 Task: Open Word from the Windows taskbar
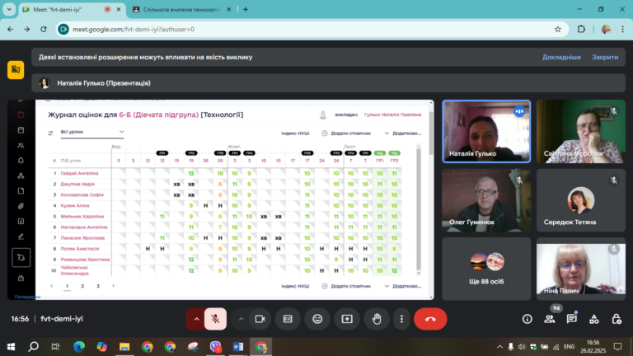pos(237,346)
